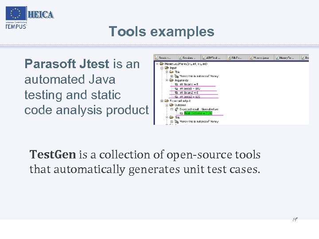The width and height of the screenshot is (319, 239).
Task: Click the EU flag logo
Action: (16, 14)
